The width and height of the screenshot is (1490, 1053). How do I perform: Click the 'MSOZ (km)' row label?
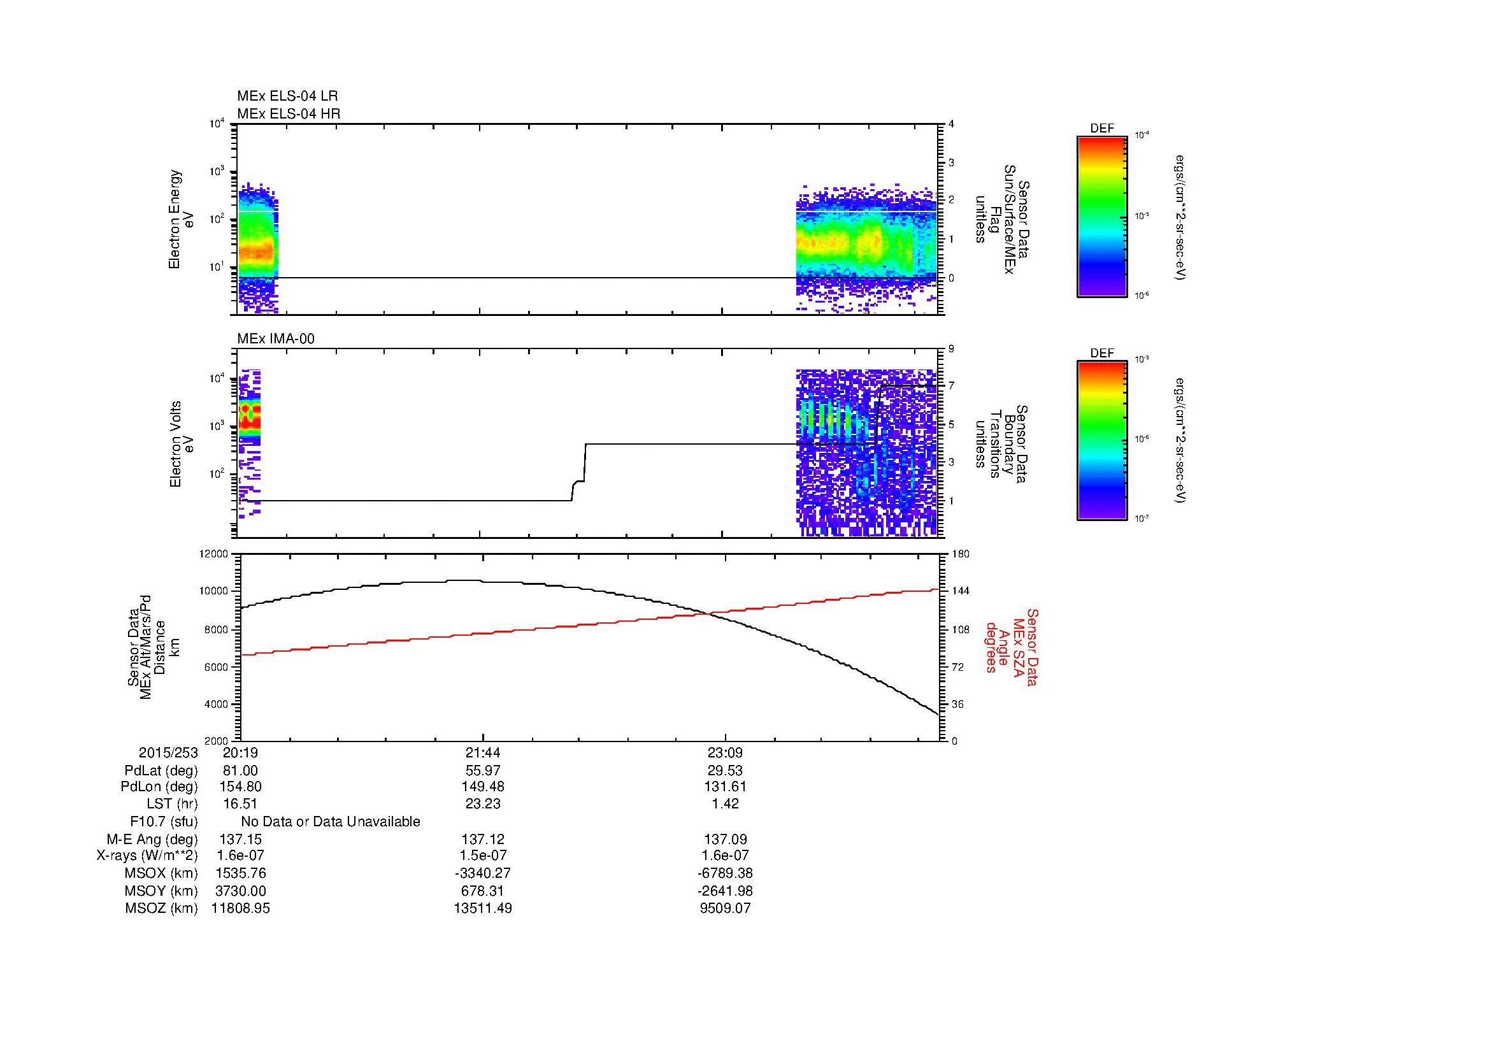[162, 908]
